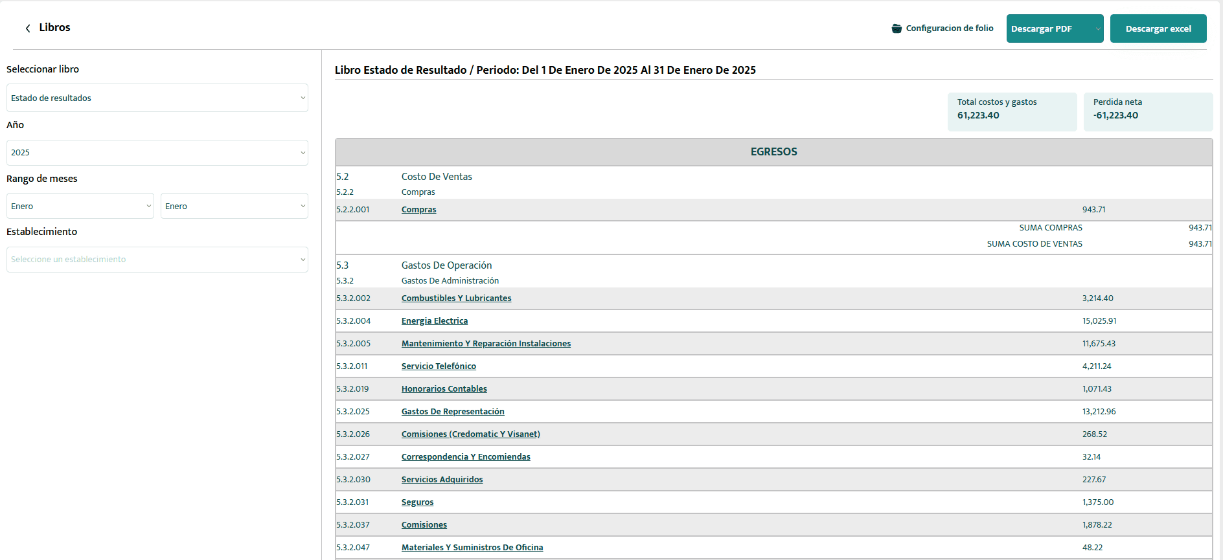Screen dimensions: 1223x560
Task: Click account code 5.2.2.001
Action: [x=352, y=210]
